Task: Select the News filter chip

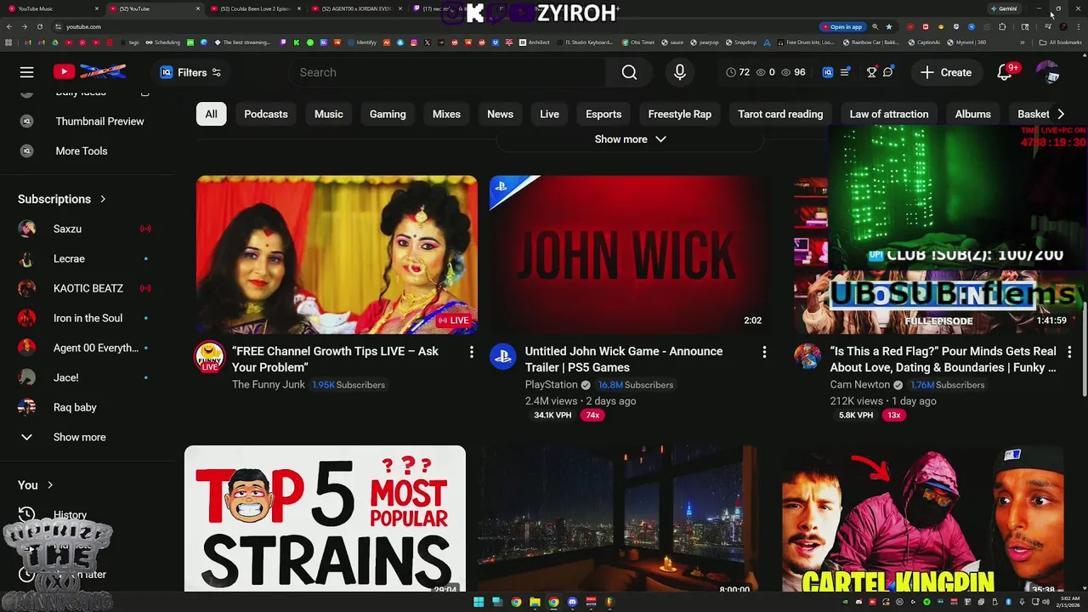Action: (500, 114)
